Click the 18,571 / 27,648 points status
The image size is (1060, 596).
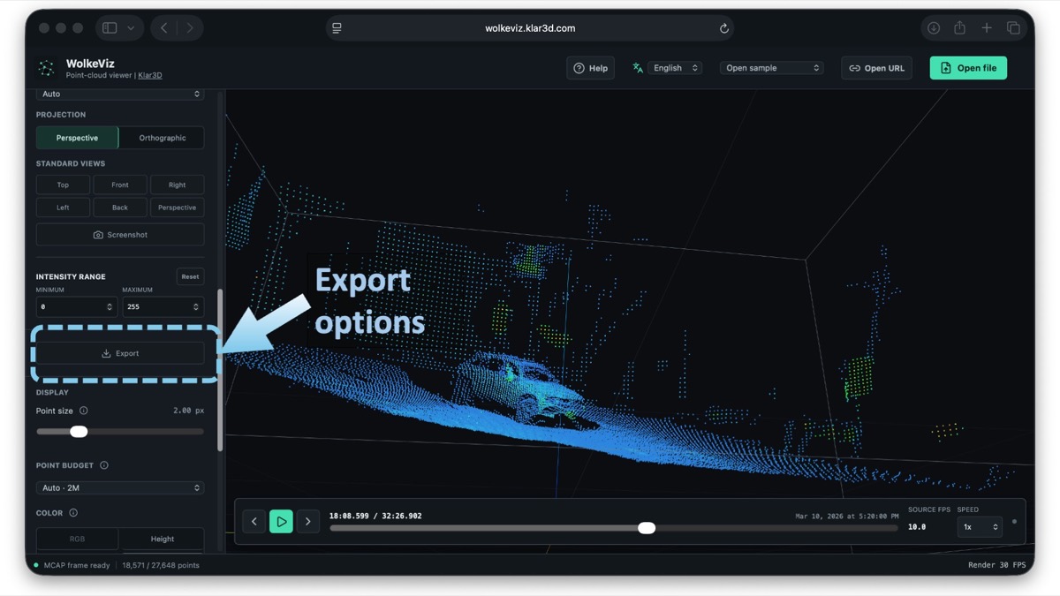161,565
